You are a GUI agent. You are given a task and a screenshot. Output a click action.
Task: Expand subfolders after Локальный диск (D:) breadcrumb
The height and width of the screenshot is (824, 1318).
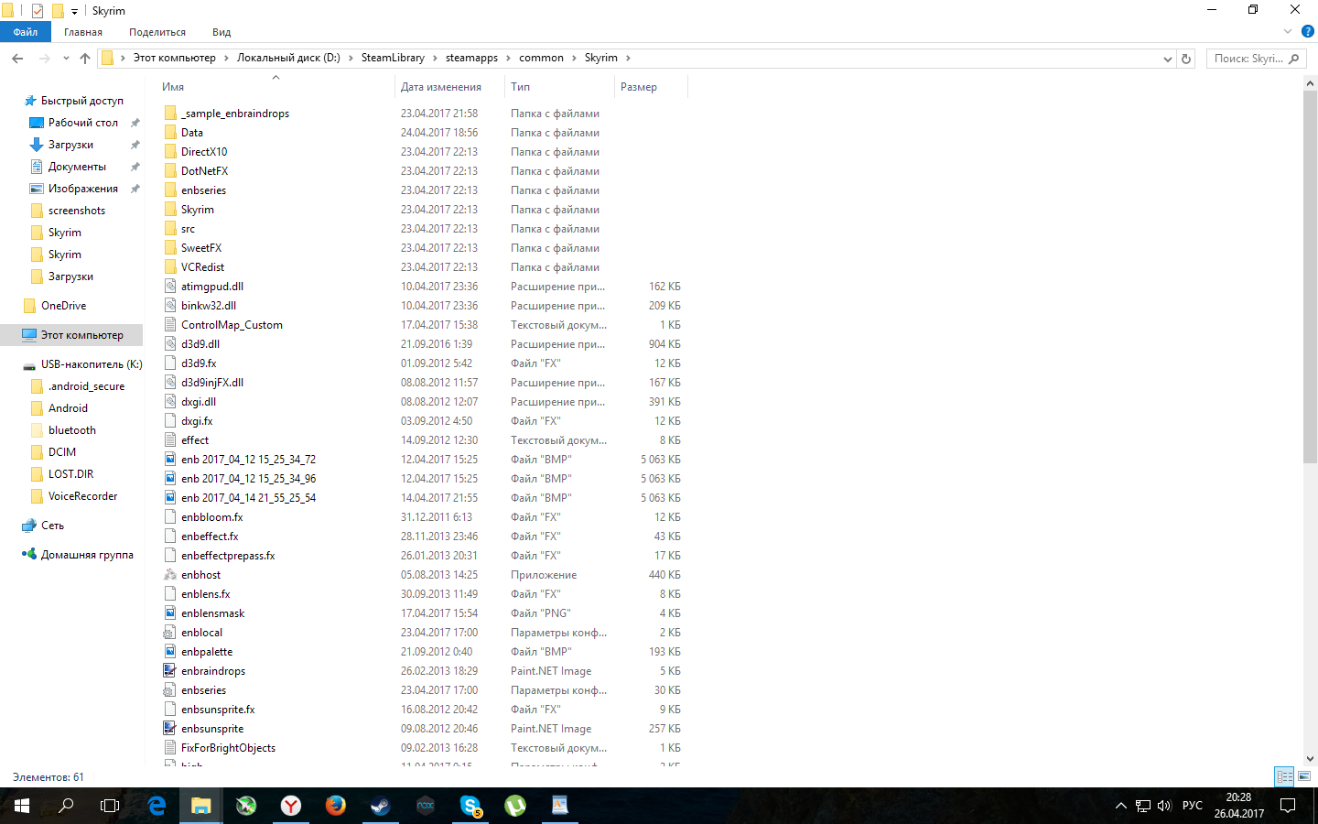(351, 58)
